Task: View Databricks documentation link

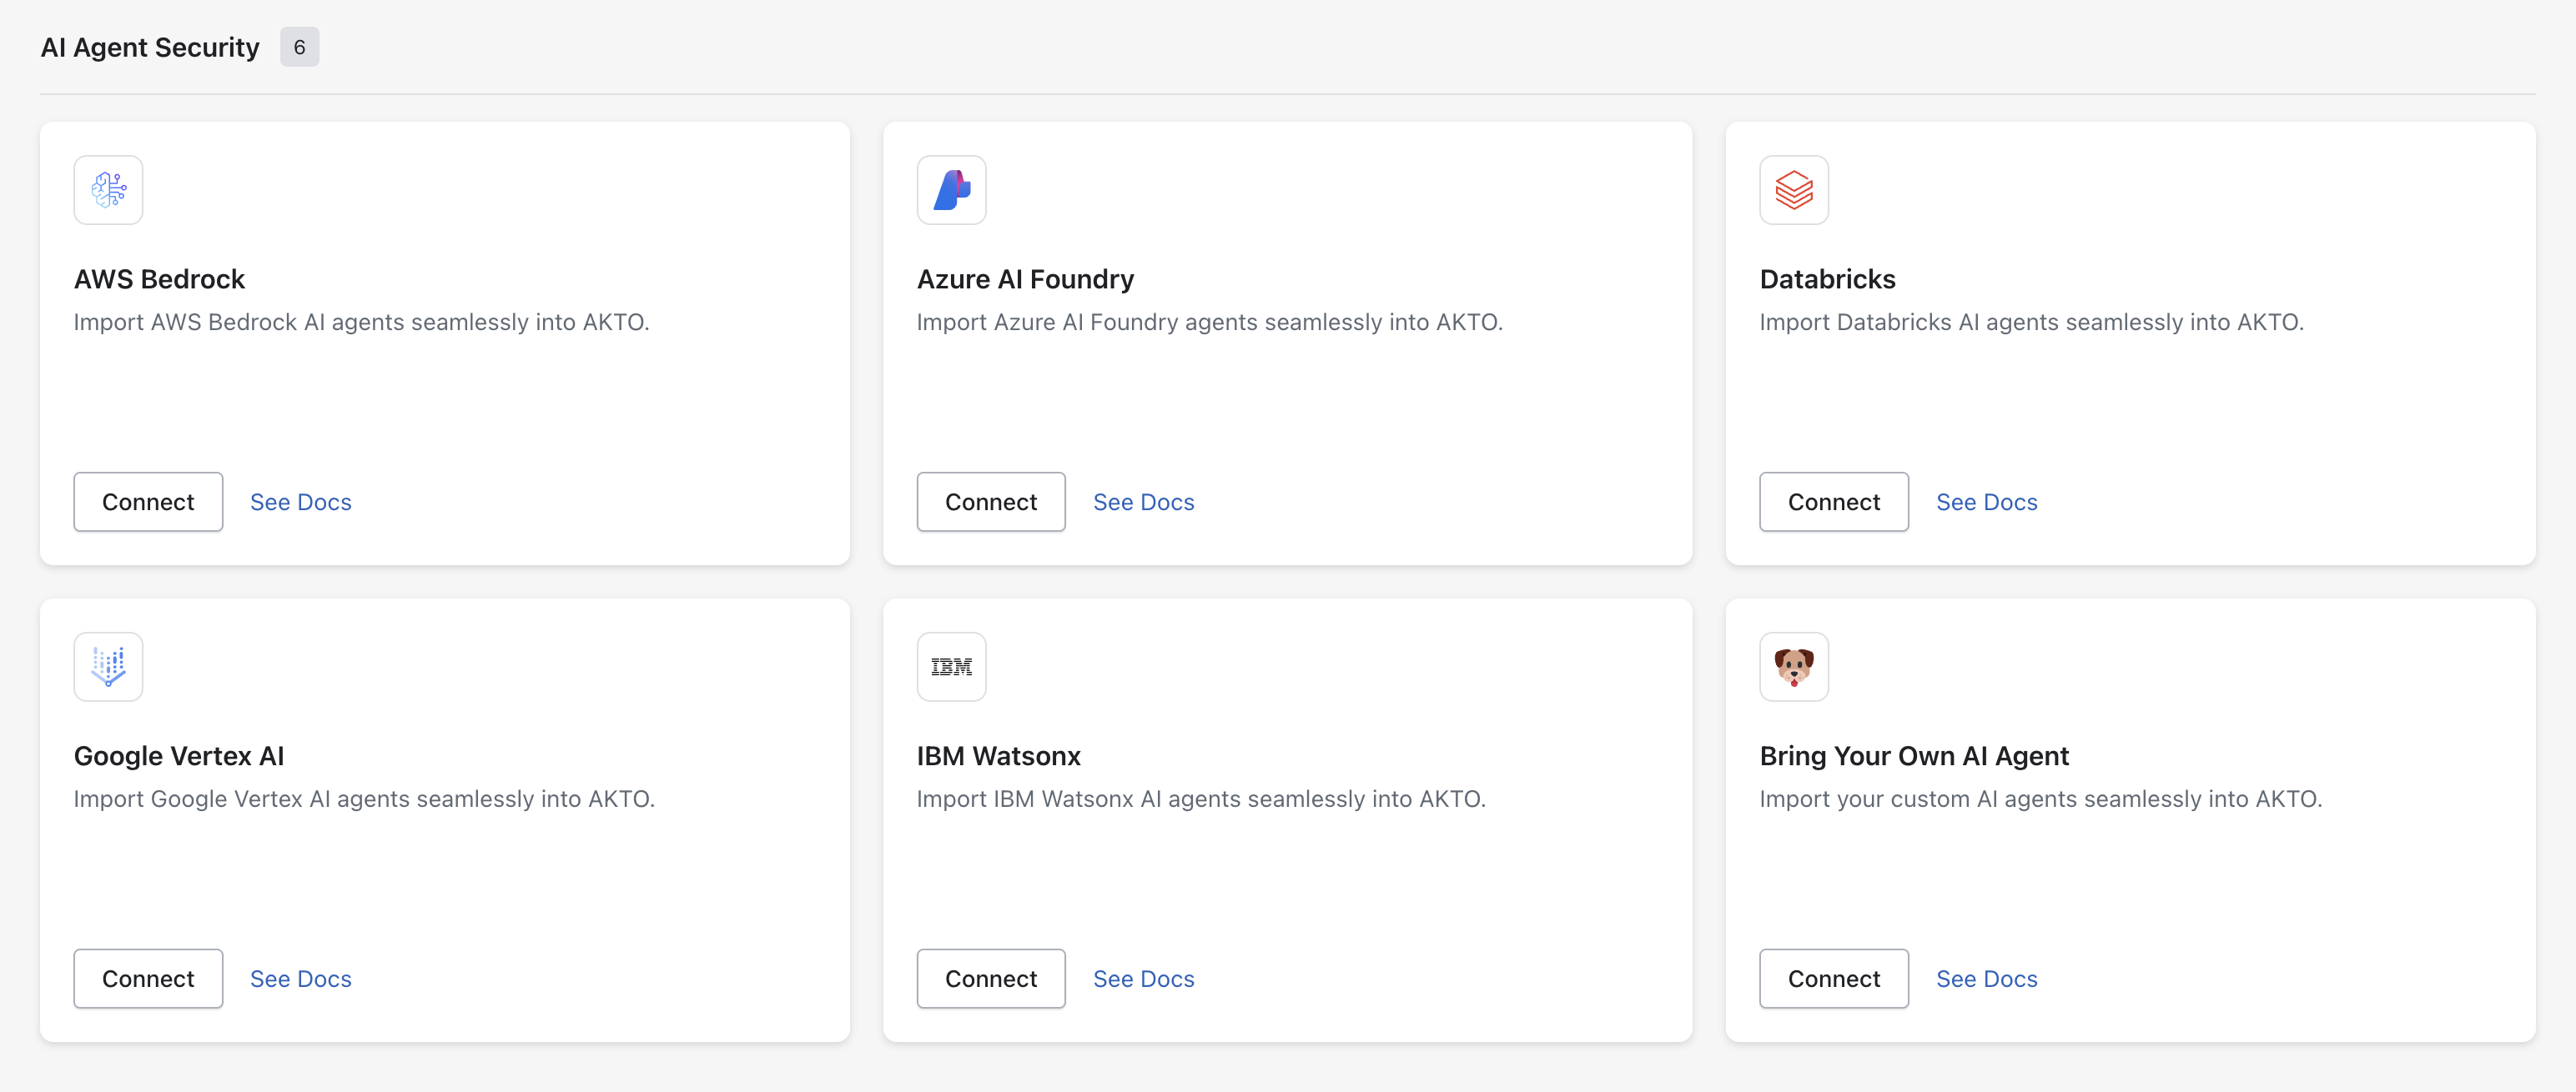Action: click(1986, 502)
